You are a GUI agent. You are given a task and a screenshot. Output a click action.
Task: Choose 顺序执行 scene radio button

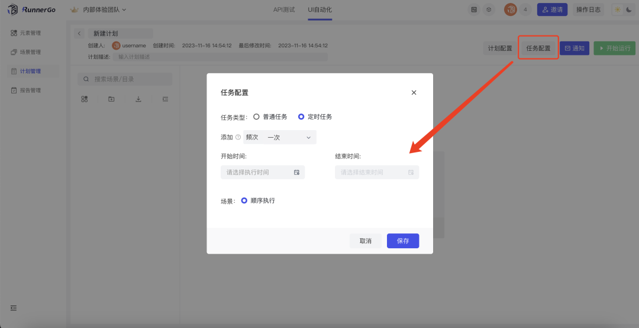[x=244, y=201]
